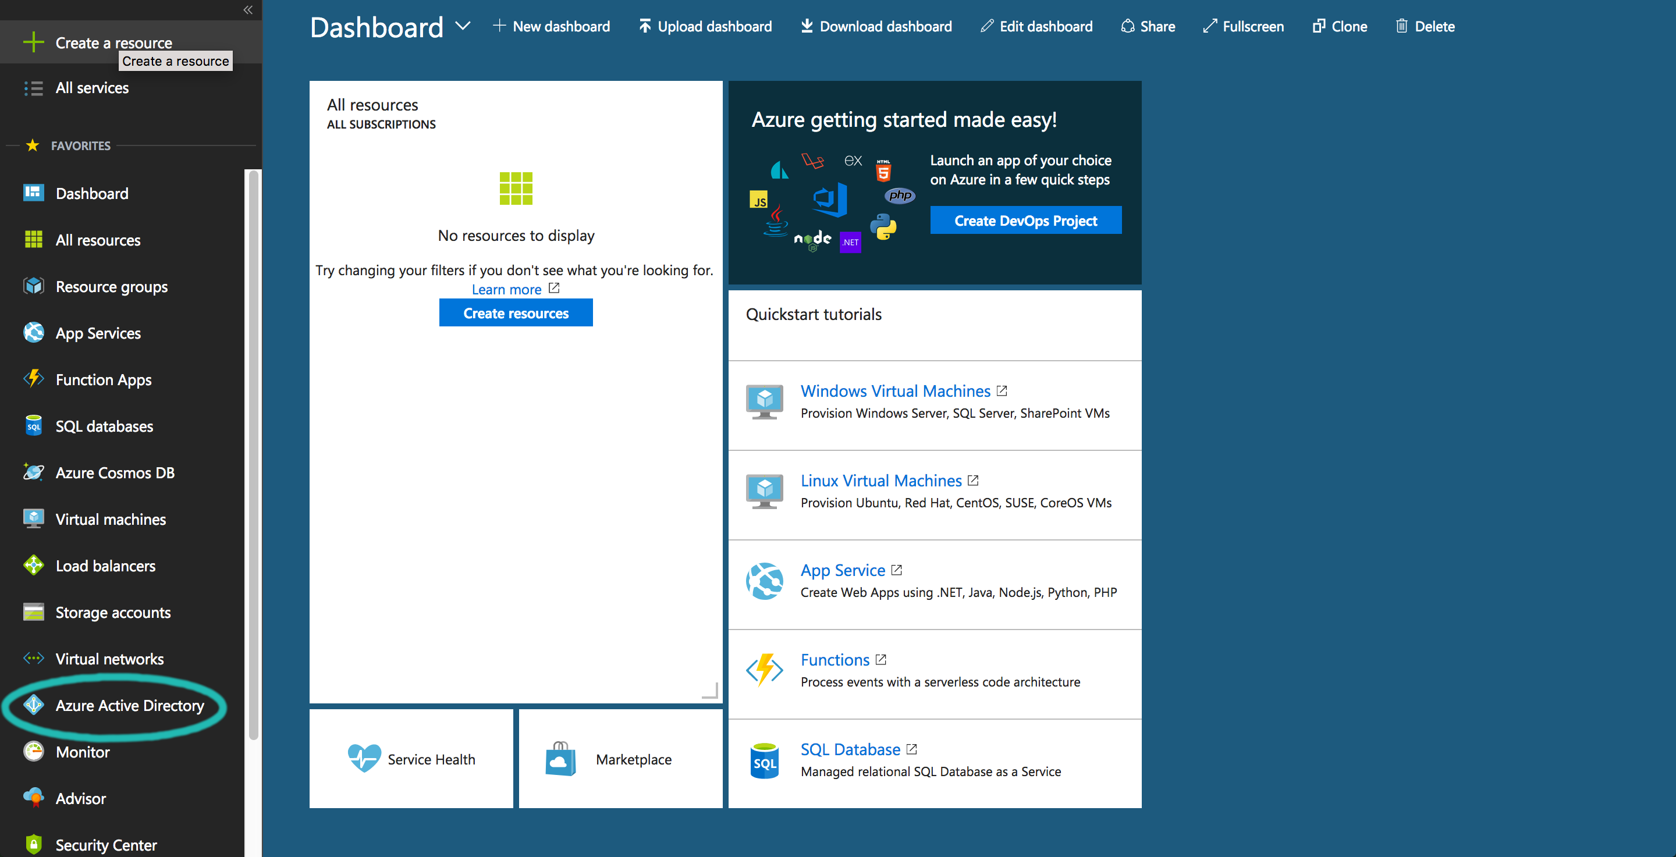Screen dimensions: 1676x857
Task: Click the Service Health heart icon
Action: (364, 758)
